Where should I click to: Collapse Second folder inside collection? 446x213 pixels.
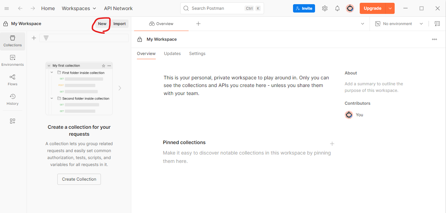(x=52, y=98)
